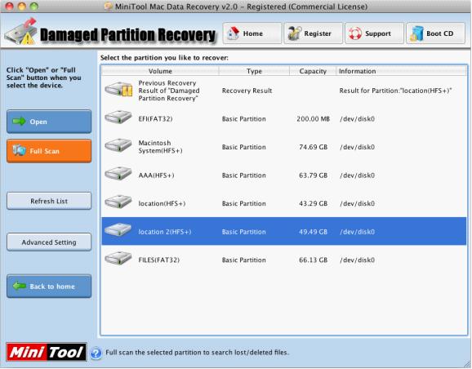Screen dimensions: 472x369
Task: Click the Home house icon
Action: tap(233, 33)
